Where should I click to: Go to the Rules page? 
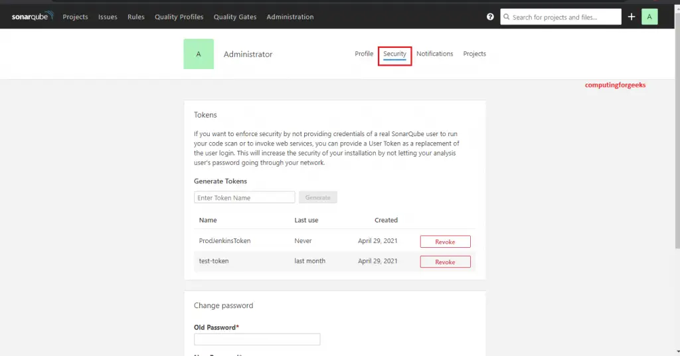[136, 17]
